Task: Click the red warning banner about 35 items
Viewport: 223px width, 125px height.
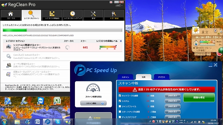Action: point(167,89)
